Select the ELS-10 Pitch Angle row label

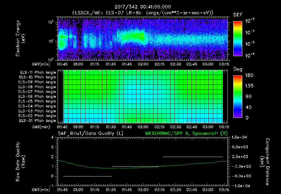pyautogui.click(x=38, y=77)
